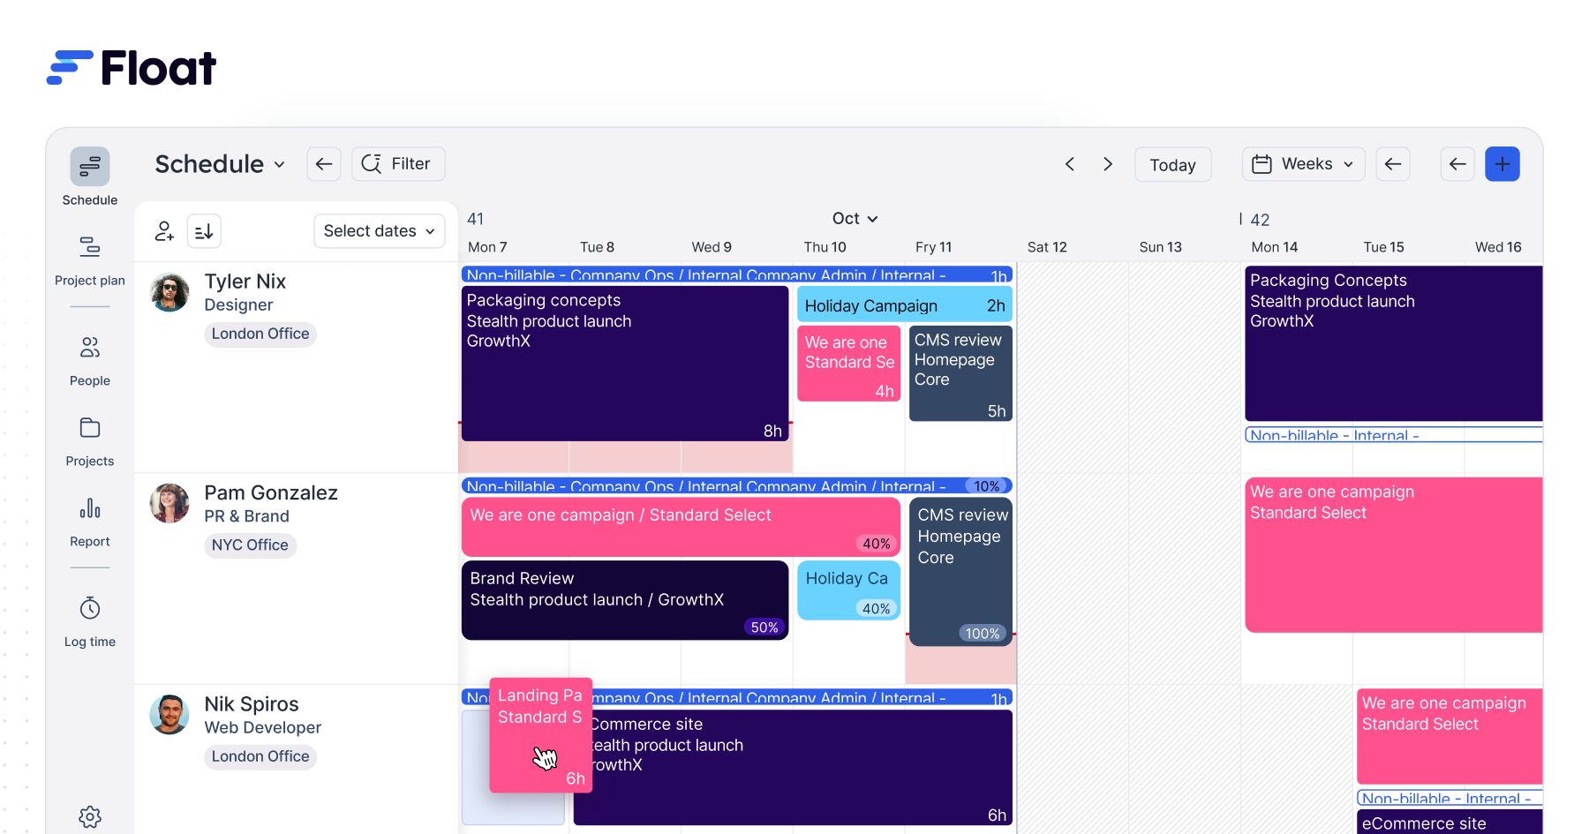Open Tyler's Holiday Campaign 2h task
Image resolution: width=1589 pixels, height=834 pixels.
click(905, 304)
